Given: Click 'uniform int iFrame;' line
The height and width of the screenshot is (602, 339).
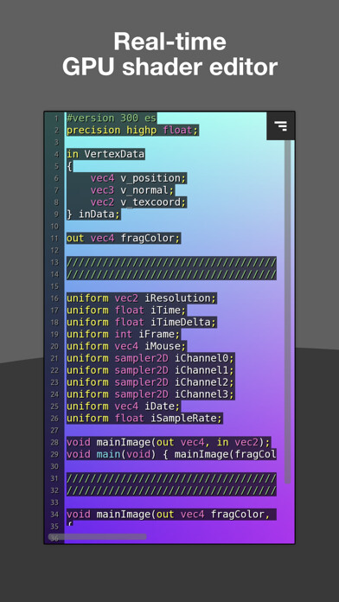Looking at the screenshot, I should coord(124,334).
